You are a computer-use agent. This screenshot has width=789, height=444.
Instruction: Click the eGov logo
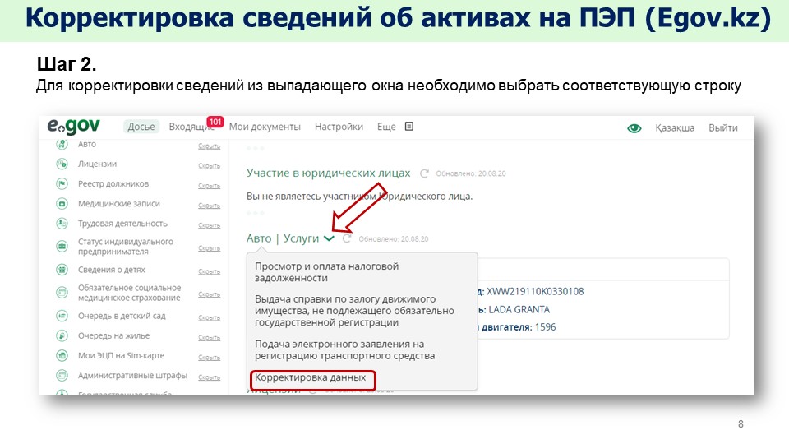point(73,127)
